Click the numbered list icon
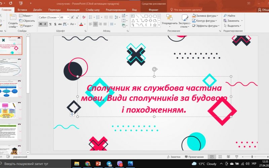 point(98,17)
